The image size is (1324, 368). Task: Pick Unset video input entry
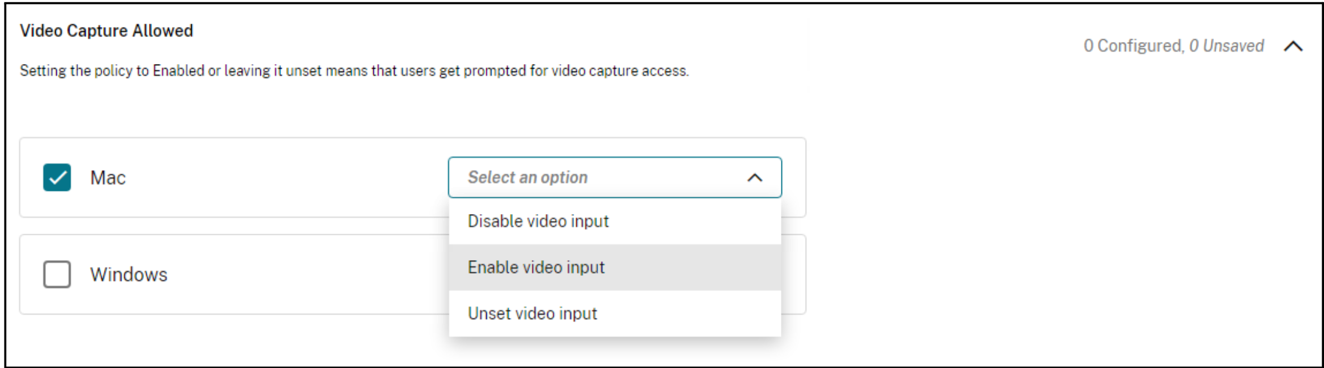[x=532, y=314]
